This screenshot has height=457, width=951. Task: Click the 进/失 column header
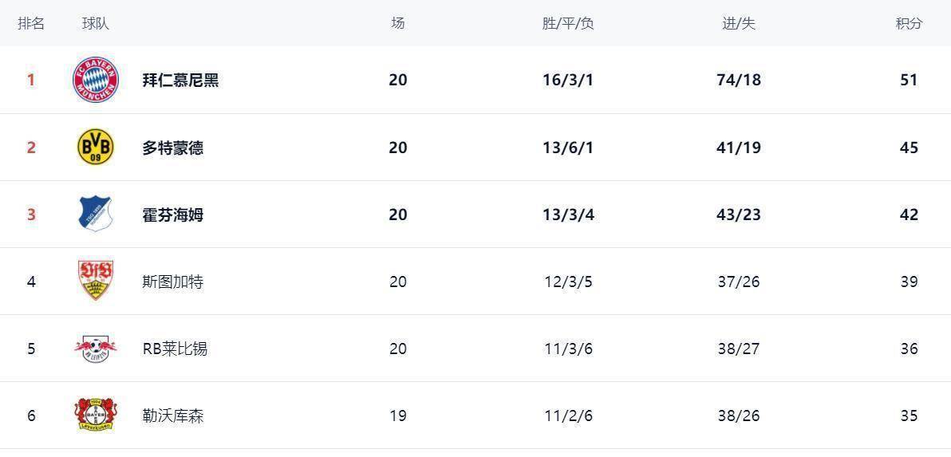point(738,23)
